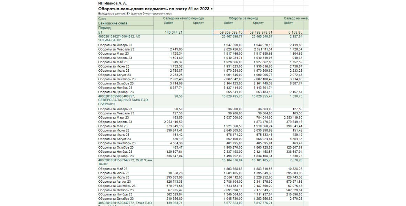
Task: Select the cell '1 947 390,00'
Action: point(228,45)
